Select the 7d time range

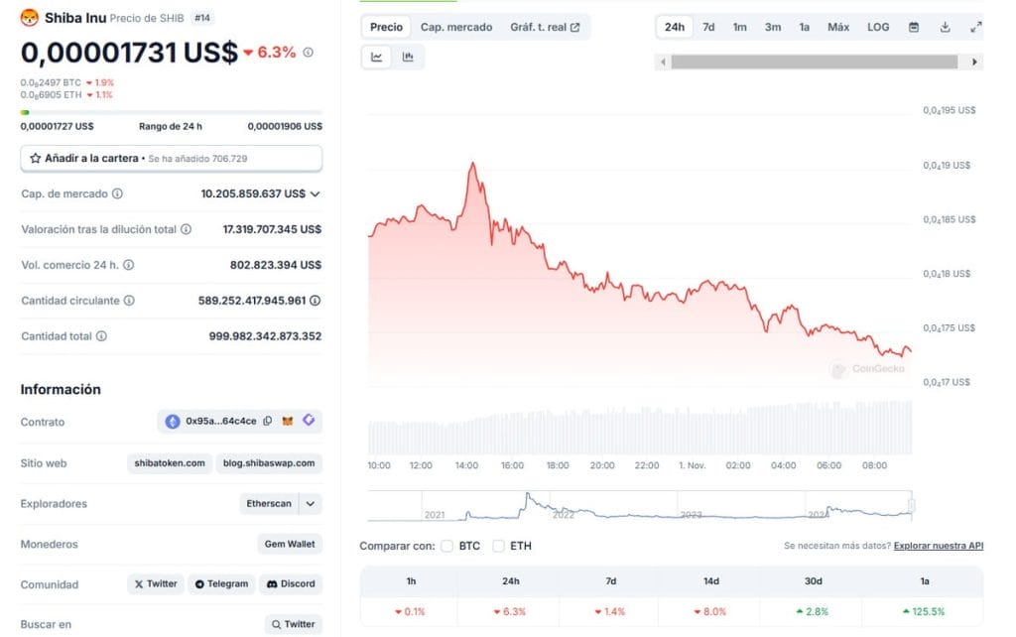point(708,27)
